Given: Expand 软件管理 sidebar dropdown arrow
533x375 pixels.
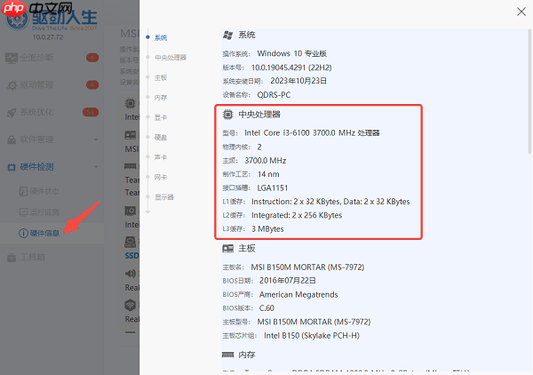Looking at the screenshot, I should click(96, 140).
